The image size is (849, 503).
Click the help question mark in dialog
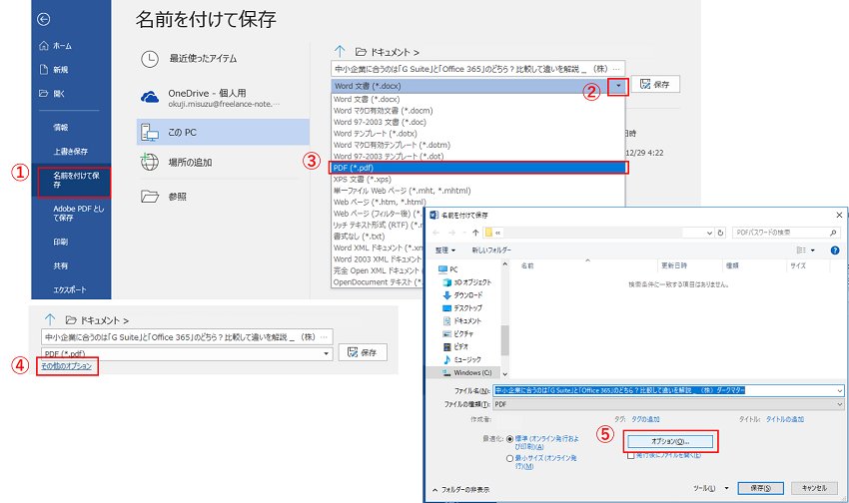coord(835,250)
